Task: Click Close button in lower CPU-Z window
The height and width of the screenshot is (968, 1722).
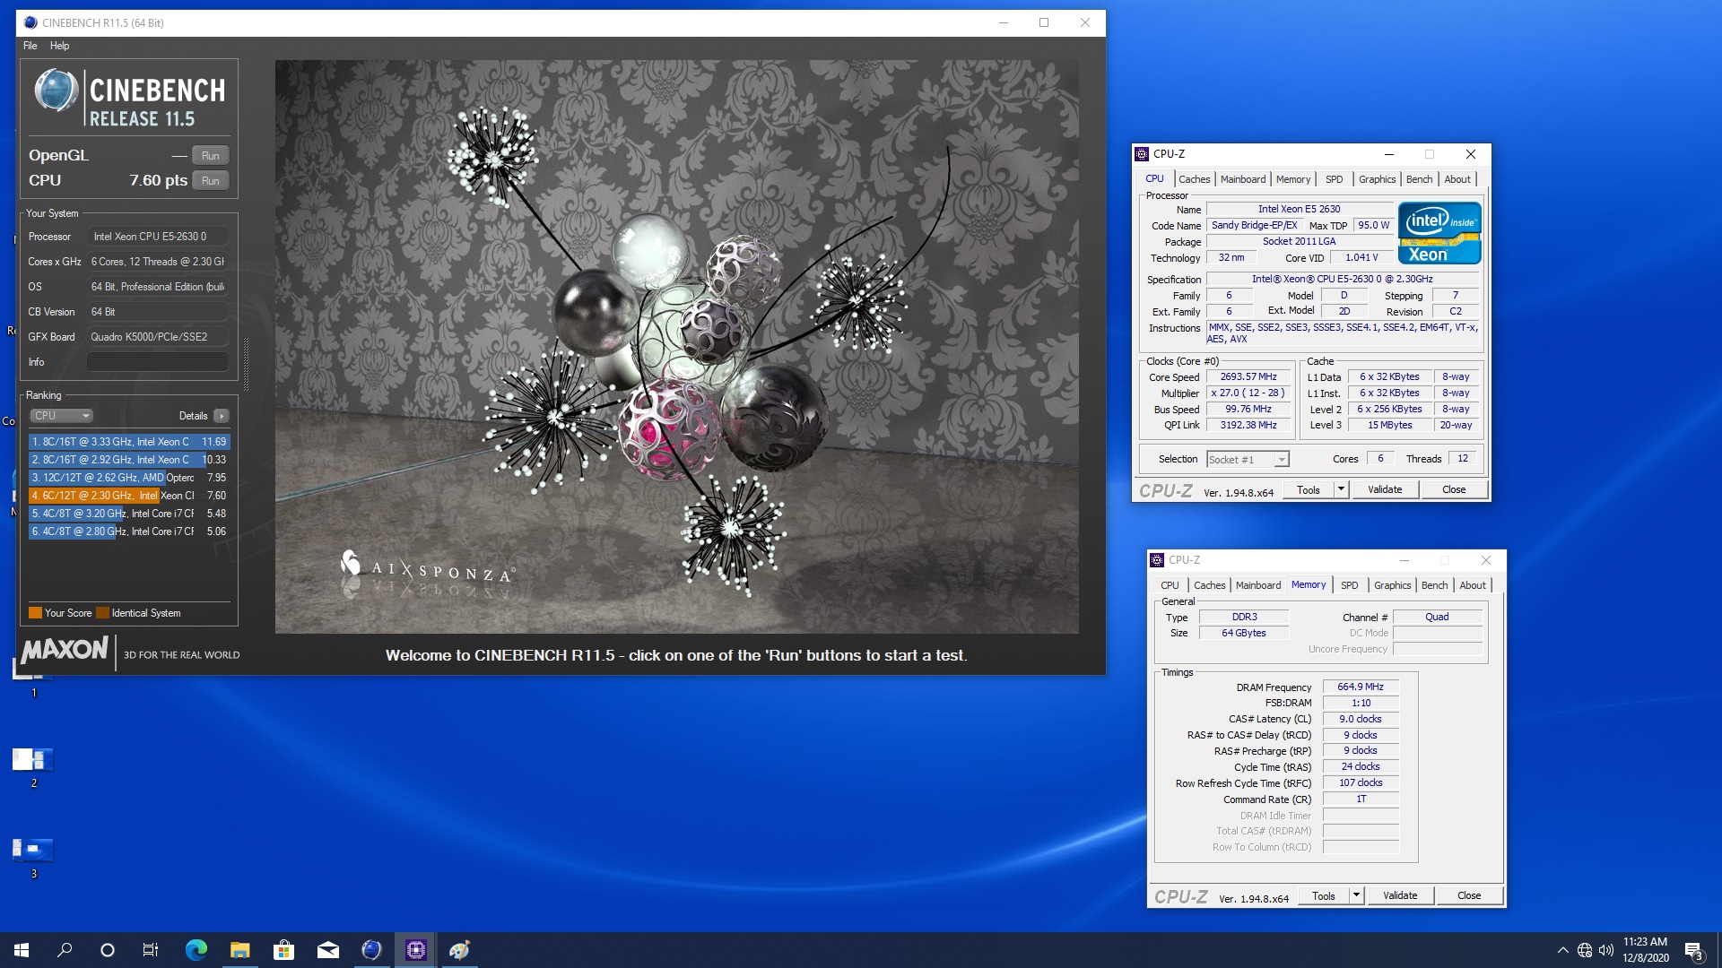Action: click(1468, 896)
